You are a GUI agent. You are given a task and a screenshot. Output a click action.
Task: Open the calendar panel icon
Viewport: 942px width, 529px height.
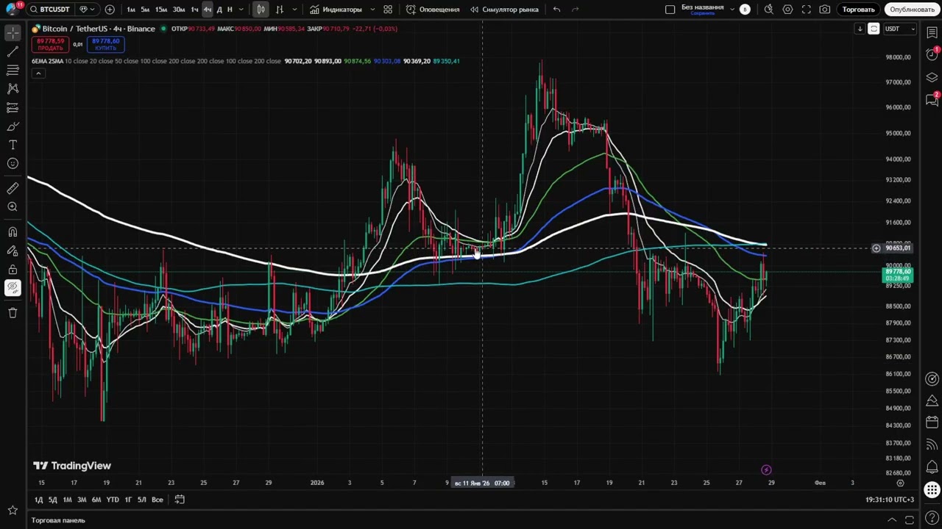(x=932, y=422)
